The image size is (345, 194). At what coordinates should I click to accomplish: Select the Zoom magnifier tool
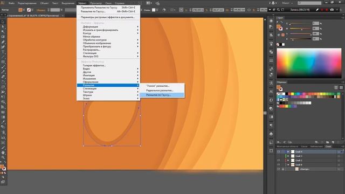(3, 157)
